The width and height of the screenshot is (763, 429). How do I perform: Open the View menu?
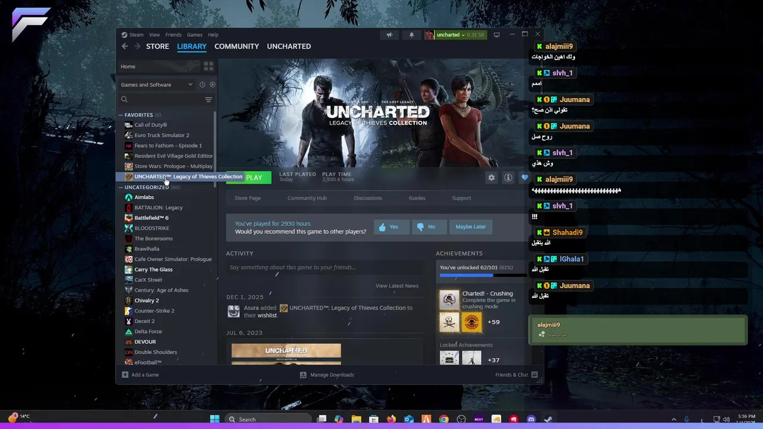(154, 35)
